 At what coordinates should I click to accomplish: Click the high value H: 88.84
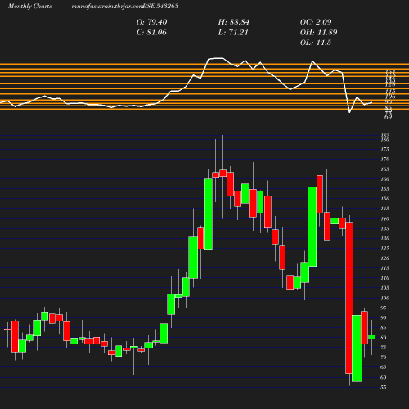point(234,22)
